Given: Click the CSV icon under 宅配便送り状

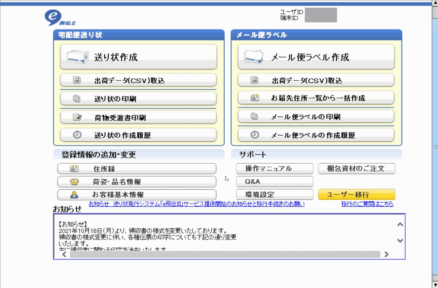Looking at the screenshot, I should tap(77, 80).
